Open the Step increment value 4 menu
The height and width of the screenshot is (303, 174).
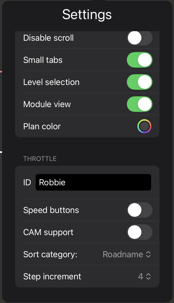click(144, 277)
